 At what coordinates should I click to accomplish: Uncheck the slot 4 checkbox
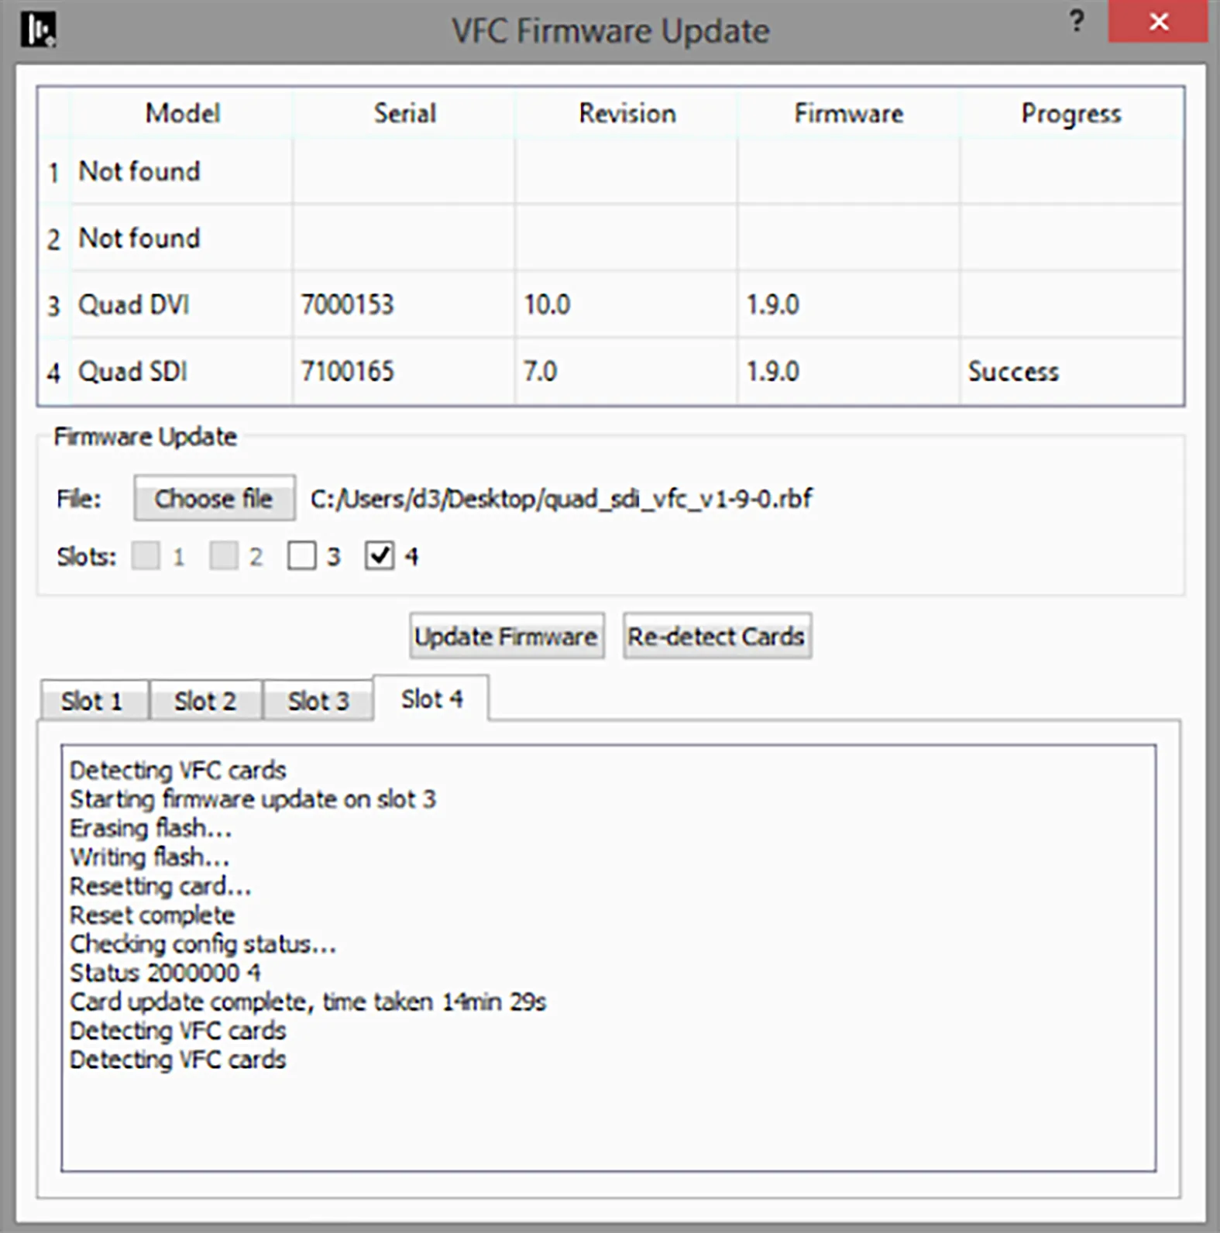(x=379, y=555)
